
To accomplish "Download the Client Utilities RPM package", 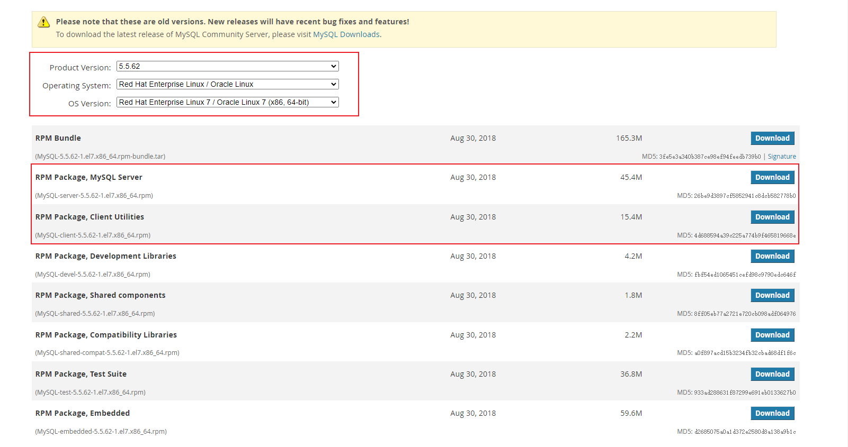I will click(772, 217).
